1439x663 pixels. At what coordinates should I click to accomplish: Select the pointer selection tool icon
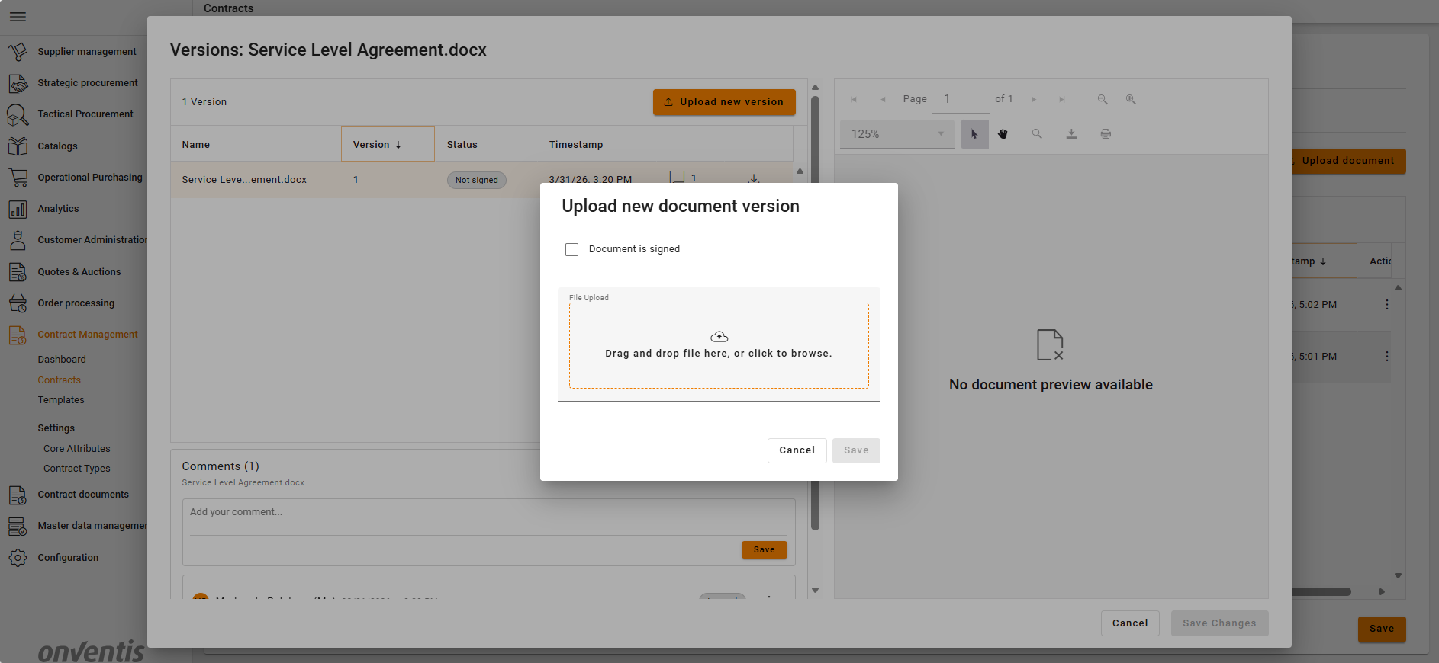tap(974, 134)
